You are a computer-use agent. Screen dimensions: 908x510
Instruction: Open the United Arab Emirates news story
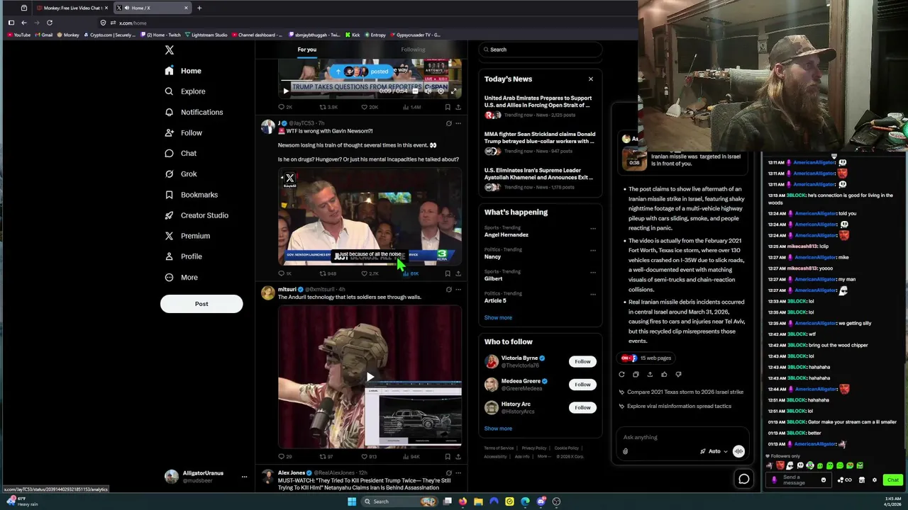click(x=540, y=106)
